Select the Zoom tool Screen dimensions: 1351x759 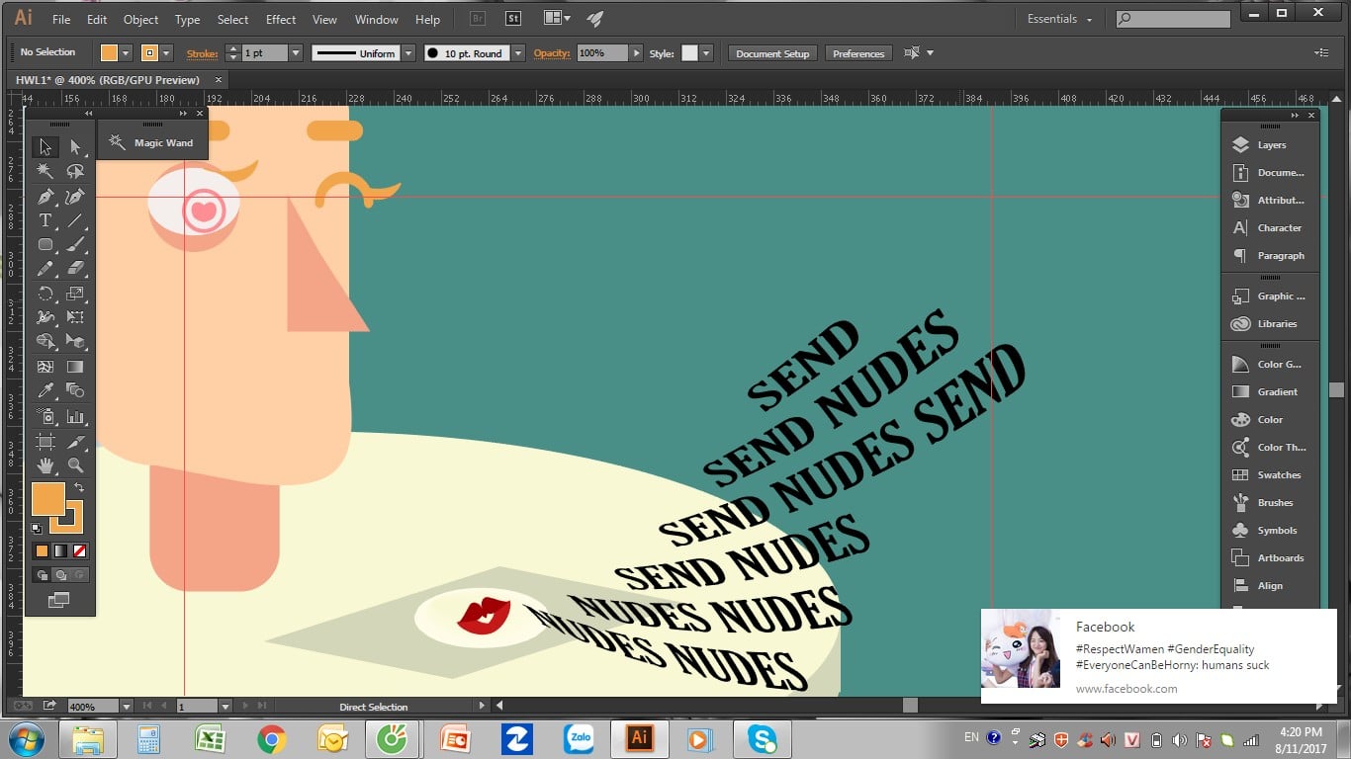click(75, 464)
